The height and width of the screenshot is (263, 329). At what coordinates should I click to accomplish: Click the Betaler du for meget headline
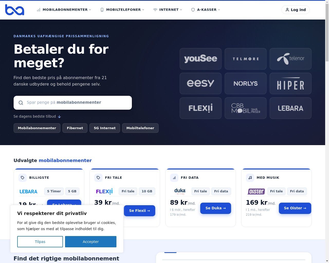61,56
